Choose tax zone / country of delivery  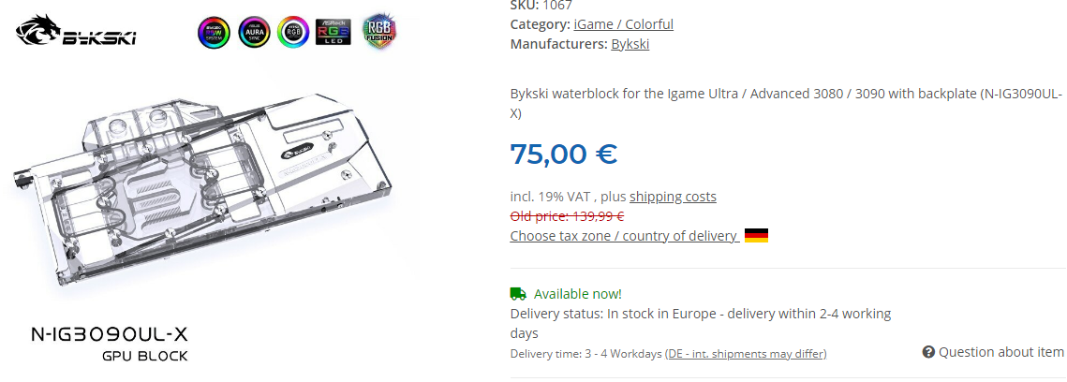[x=624, y=236]
